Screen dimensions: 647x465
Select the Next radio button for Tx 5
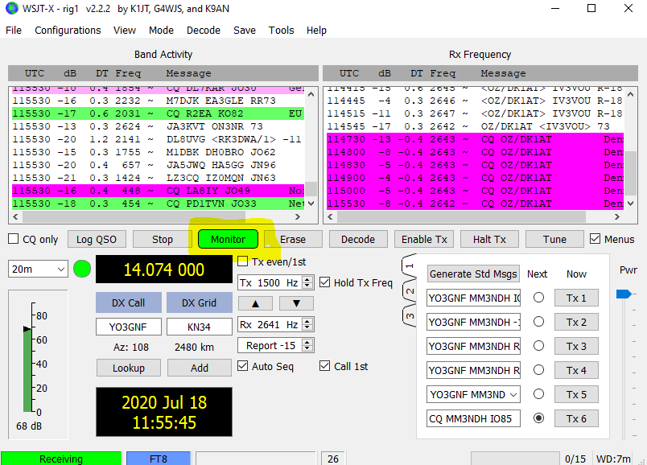(538, 394)
